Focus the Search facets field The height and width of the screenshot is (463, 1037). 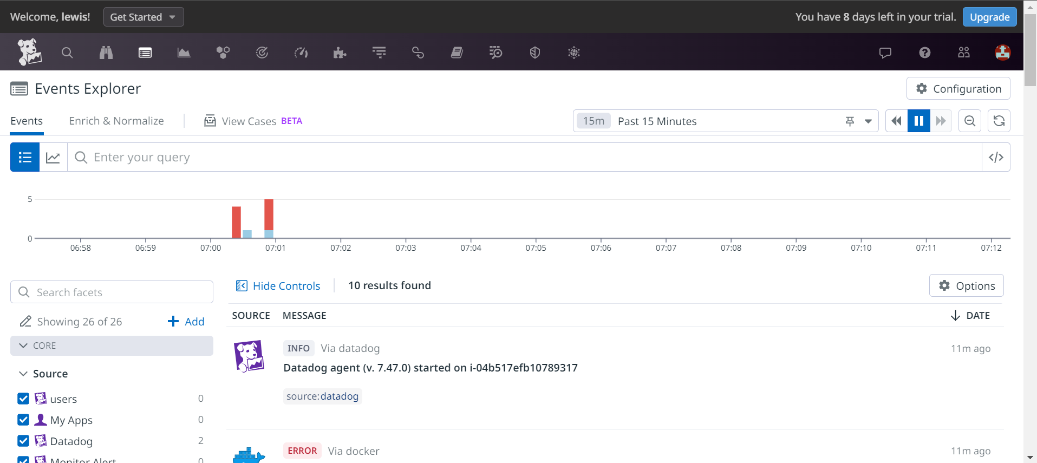click(x=112, y=292)
